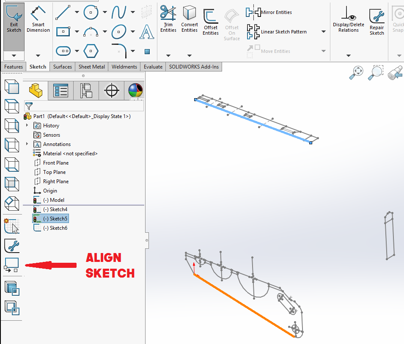Expand the History folder

27,125
